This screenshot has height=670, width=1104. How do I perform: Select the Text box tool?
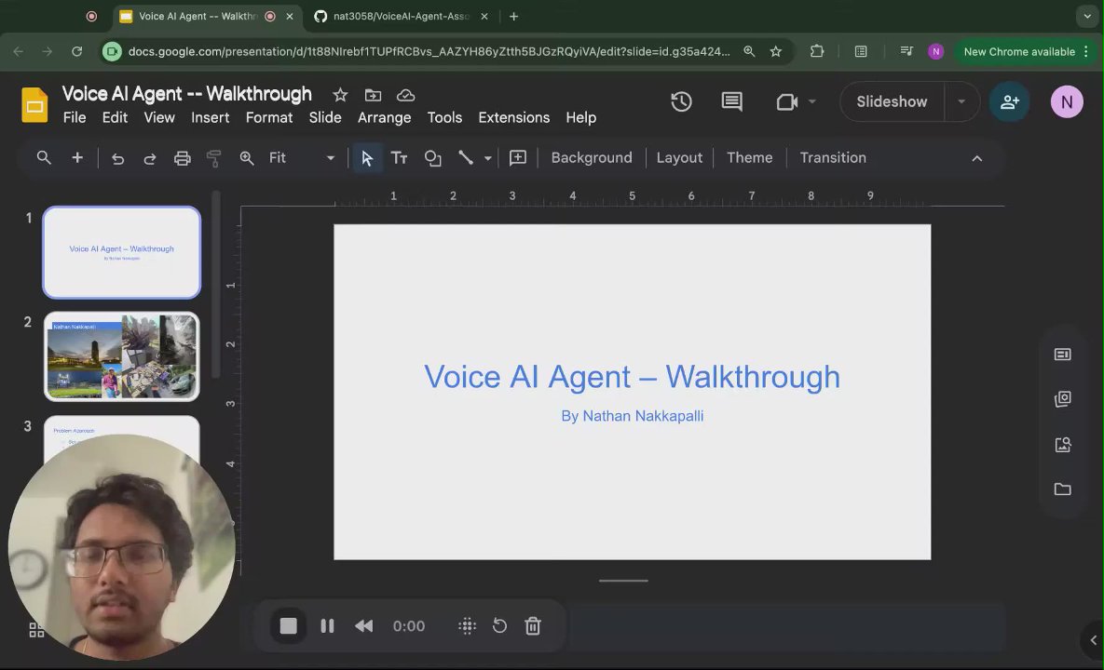(x=399, y=158)
